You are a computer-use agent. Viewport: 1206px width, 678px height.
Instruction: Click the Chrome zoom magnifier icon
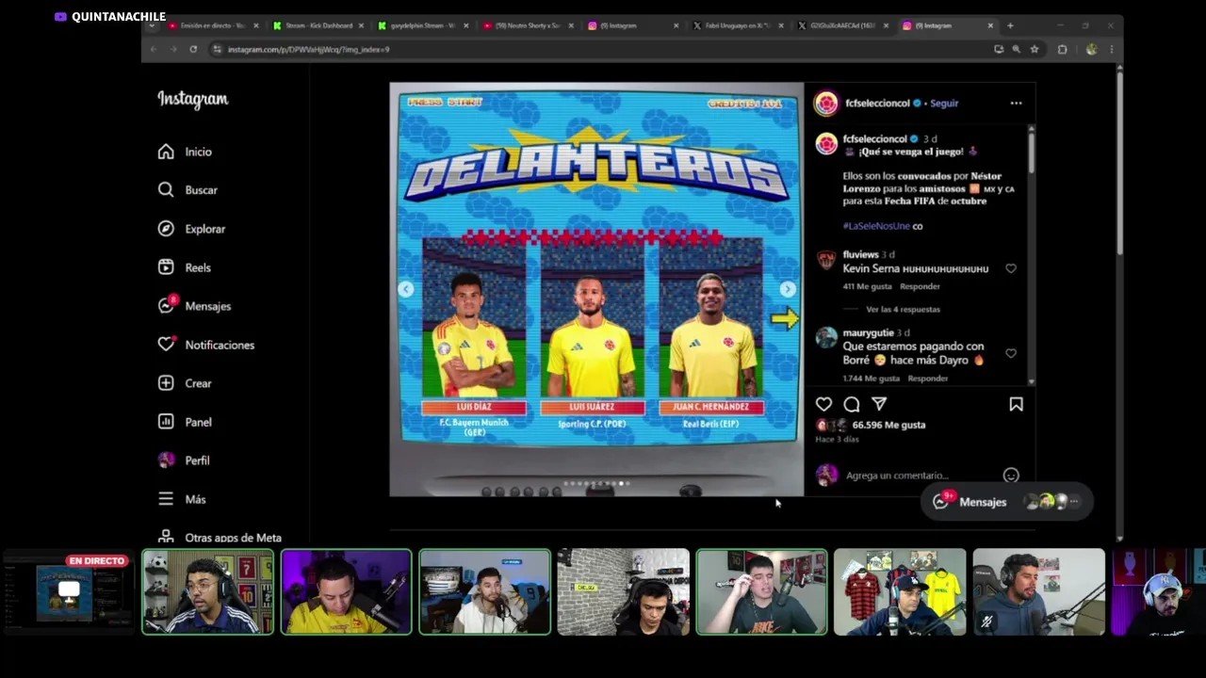coord(1016,49)
